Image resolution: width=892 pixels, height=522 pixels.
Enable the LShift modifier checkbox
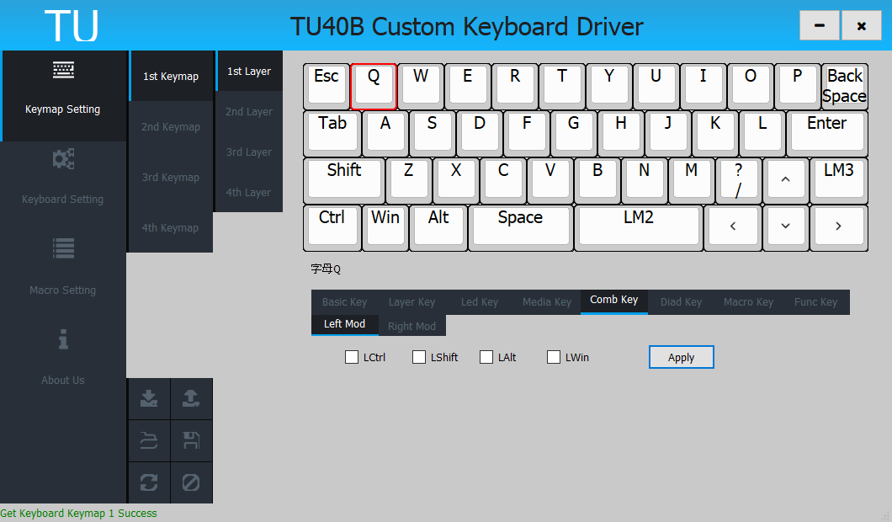click(419, 357)
